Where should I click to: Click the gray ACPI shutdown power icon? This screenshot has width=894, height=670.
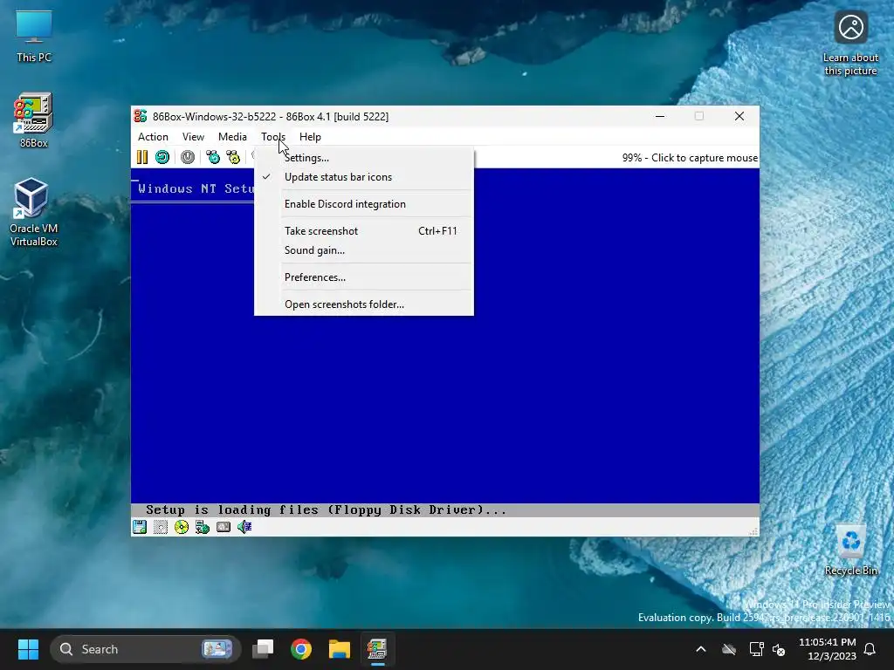coord(188,157)
